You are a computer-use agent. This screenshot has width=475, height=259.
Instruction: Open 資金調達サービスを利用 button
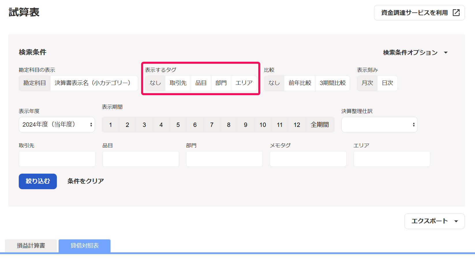pos(419,13)
